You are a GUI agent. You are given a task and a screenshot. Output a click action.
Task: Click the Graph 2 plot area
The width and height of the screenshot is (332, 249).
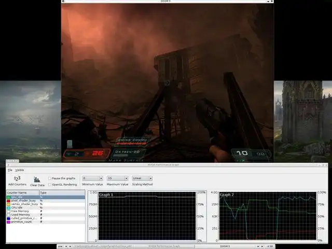coord(268,216)
